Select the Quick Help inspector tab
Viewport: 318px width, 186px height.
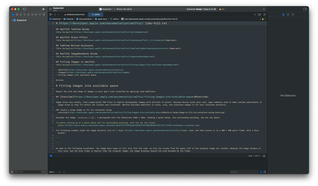tap(293, 15)
